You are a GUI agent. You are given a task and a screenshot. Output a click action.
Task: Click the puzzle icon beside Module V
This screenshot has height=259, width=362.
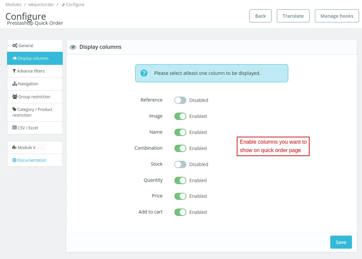(14, 147)
